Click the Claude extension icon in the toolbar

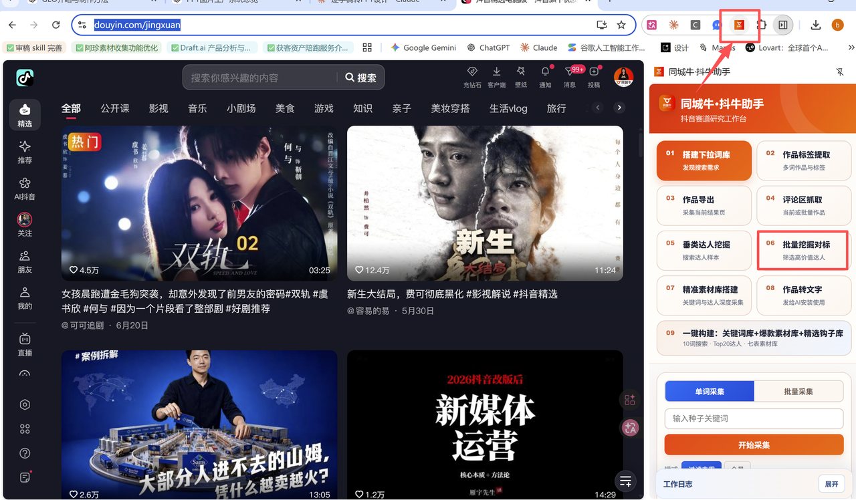point(673,25)
